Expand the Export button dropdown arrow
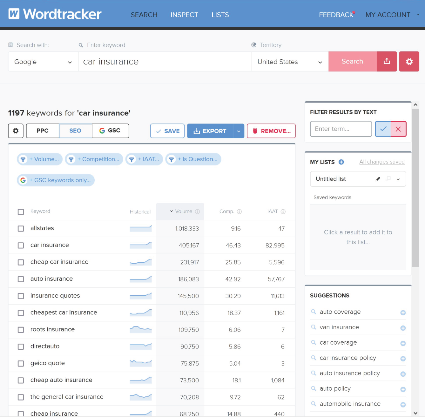The width and height of the screenshot is (425, 417). tap(239, 131)
